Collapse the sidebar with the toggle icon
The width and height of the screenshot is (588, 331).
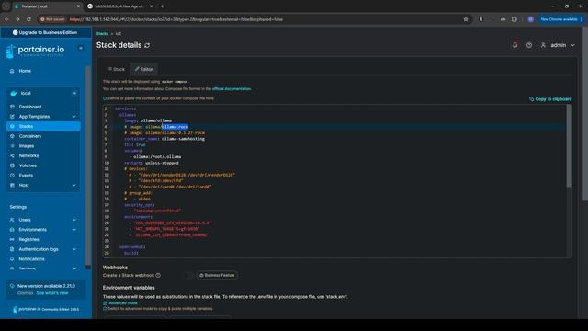(x=81, y=49)
